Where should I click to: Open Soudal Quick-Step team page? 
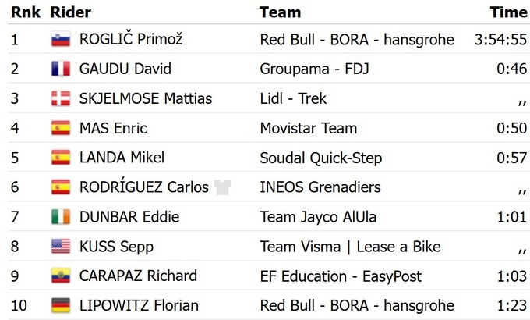click(x=320, y=158)
